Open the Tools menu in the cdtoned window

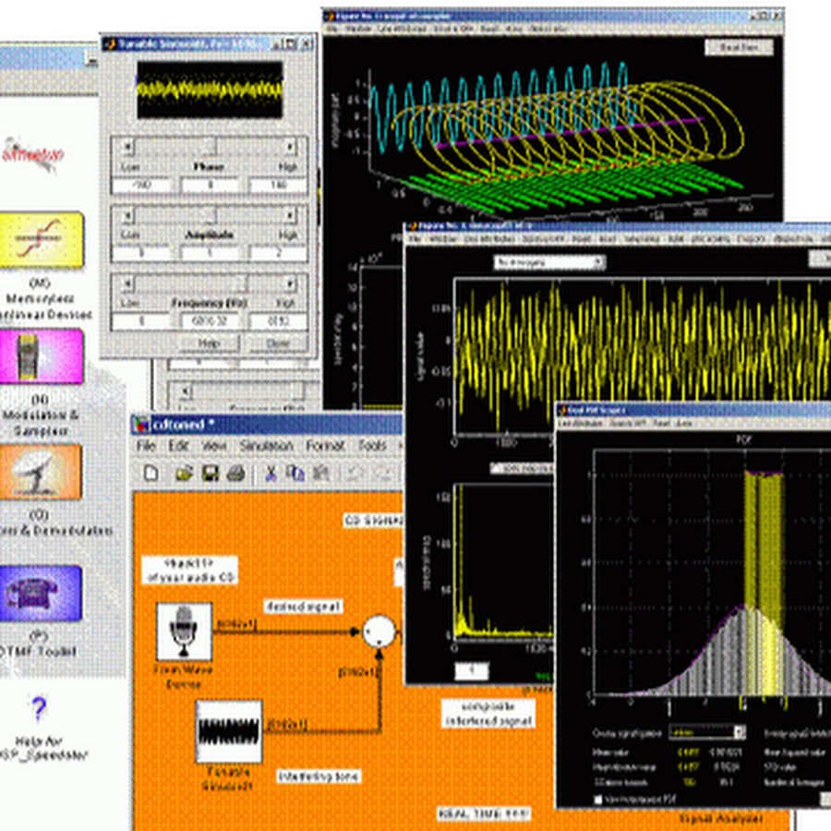371,446
